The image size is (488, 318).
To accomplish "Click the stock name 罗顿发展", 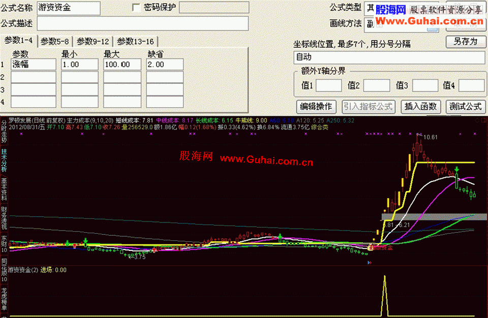I will tap(20, 120).
